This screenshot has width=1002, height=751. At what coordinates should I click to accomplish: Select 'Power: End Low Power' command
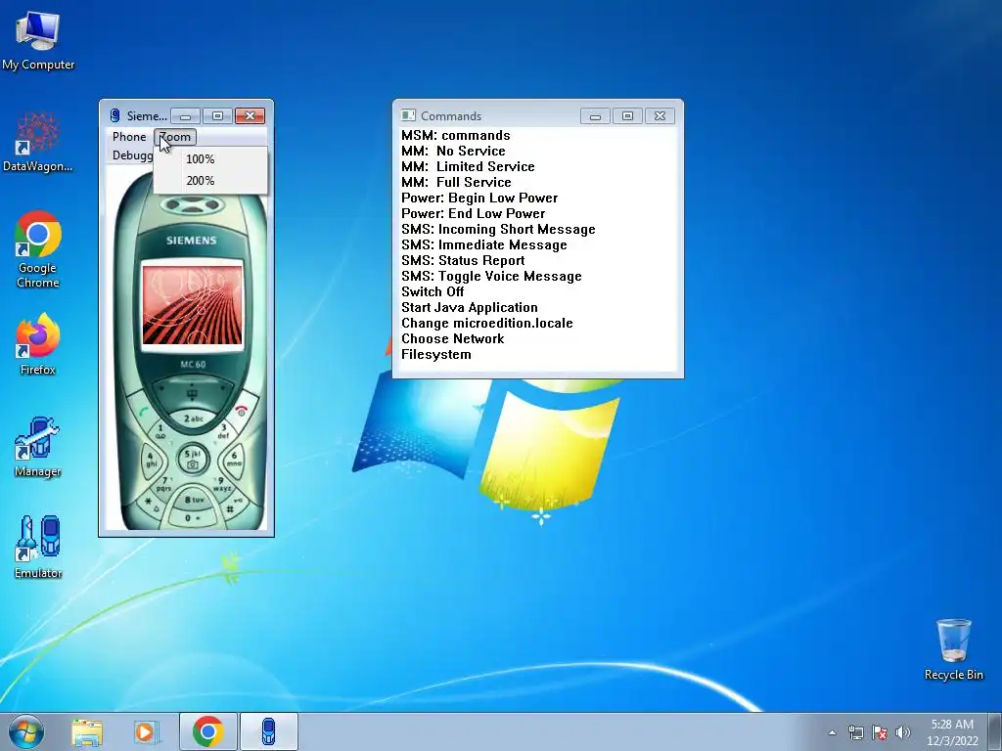coord(473,213)
